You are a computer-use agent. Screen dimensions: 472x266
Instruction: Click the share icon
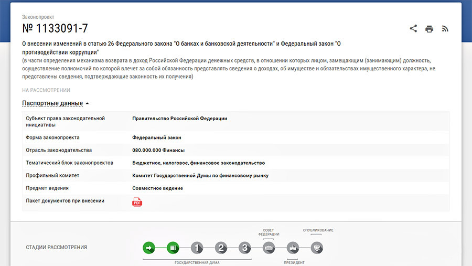click(413, 29)
